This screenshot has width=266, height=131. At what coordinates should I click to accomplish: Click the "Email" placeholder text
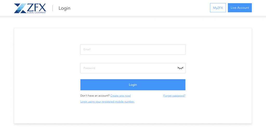pyautogui.click(x=87, y=49)
